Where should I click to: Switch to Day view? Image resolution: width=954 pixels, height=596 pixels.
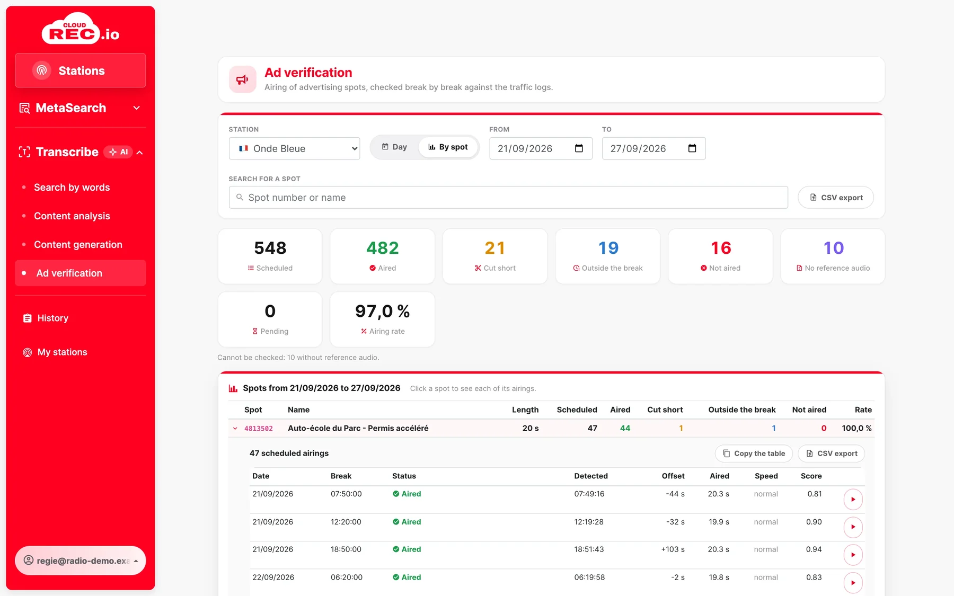[x=394, y=147]
